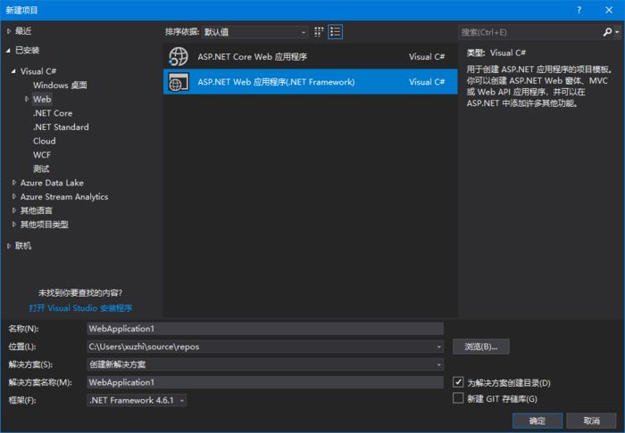This screenshot has width=625, height=433.
Task: Select the .NET Core category
Action: pyautogui.click(x=53, y=113)
